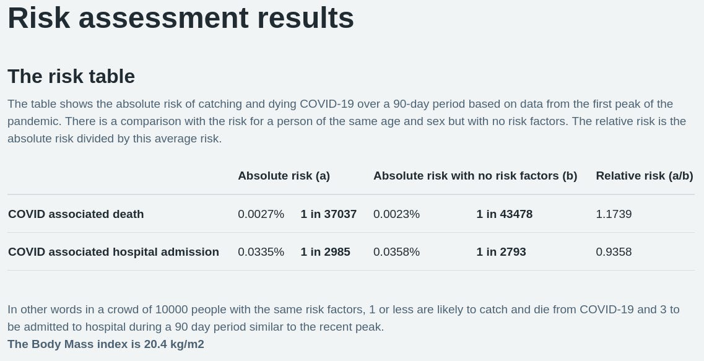Viewport: 704px width, 361px height.
Task: Click the 0.0335% hospital admission risk value
Action: click(x=261, y=252)
